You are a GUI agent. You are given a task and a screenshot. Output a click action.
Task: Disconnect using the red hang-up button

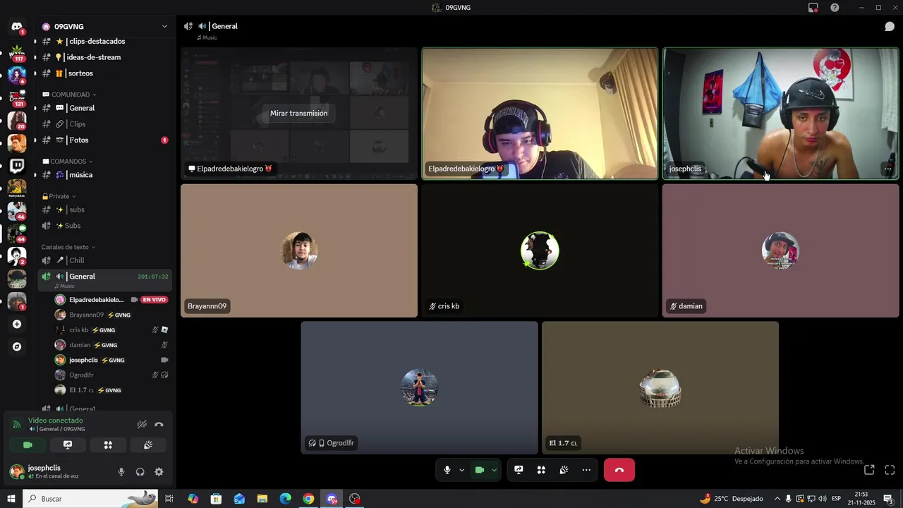[619, 470]
